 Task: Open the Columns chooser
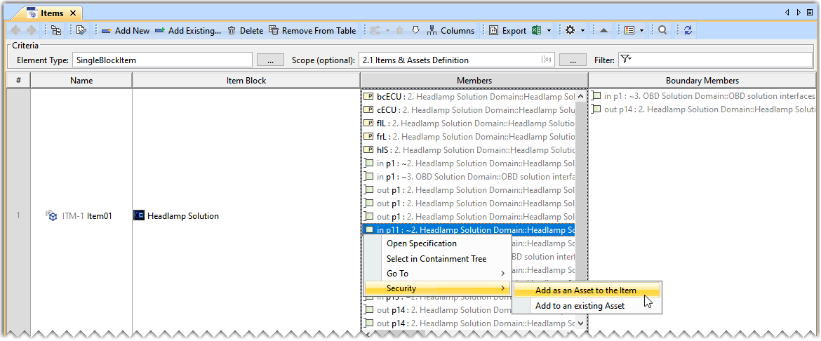[450, 30]
